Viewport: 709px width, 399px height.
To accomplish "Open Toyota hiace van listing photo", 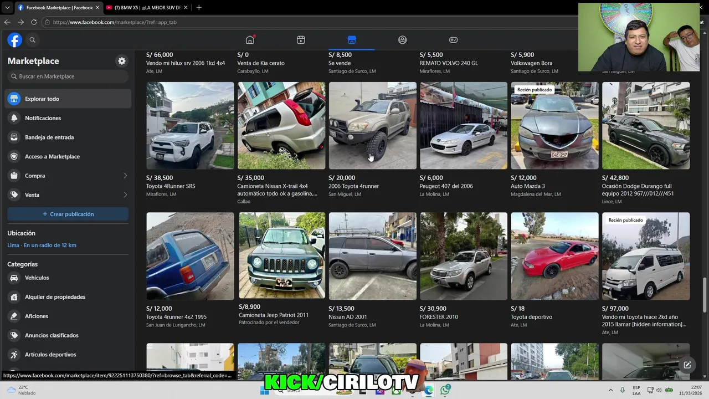I will pyautogui.click(x=646, y=256).
